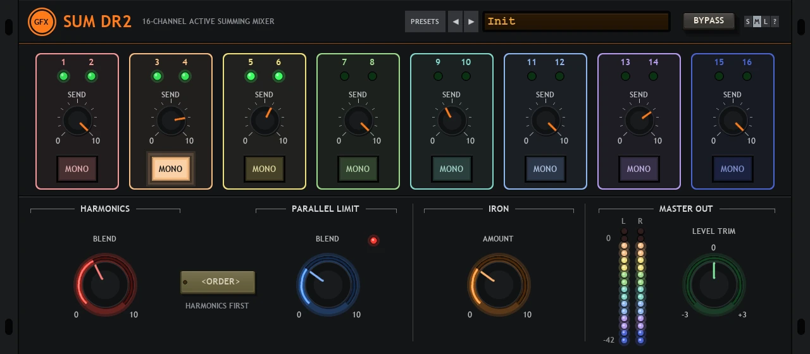The width and height of the screenshot is (810, 354).
Task: Click channel 14 LED indicator
Action: point(653,76)
